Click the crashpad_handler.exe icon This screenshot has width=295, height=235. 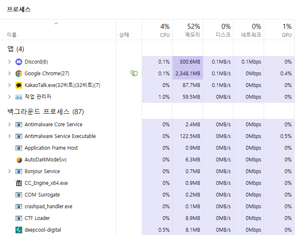[x=19, y=207]
